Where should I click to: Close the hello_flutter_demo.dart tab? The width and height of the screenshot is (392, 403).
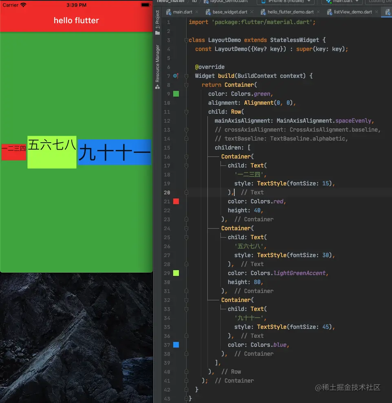pyautogui.click(x=318, y=12)
